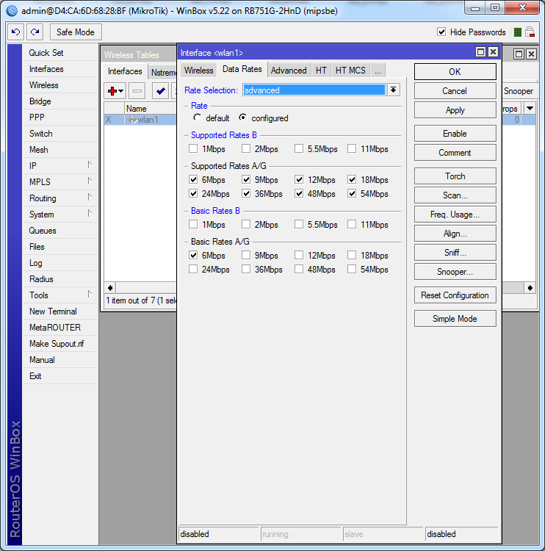Click the Simple Mode button
The image size is (545, 551).
tap(455, 319)
